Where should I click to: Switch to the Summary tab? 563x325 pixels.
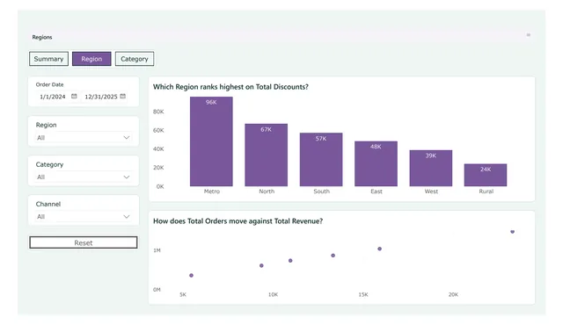pyautogui.click(x=48, y=59)
